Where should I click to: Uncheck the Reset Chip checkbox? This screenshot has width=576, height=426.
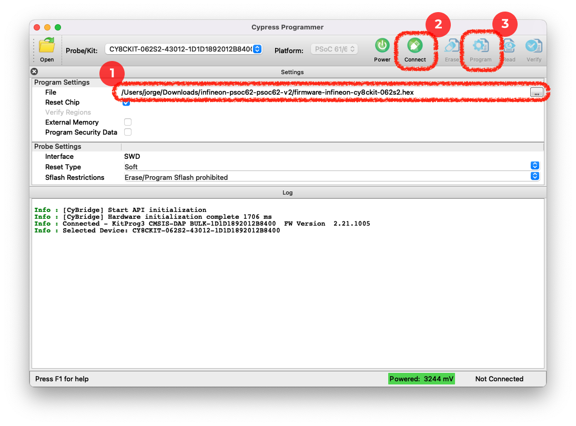tap(126, 103)
